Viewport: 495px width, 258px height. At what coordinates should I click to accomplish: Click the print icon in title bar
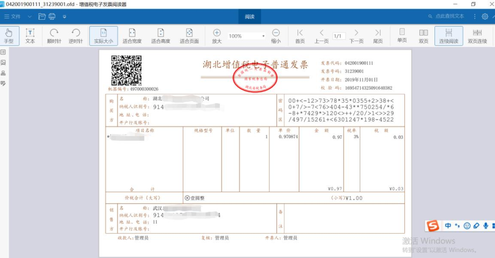tap(52, 16)
